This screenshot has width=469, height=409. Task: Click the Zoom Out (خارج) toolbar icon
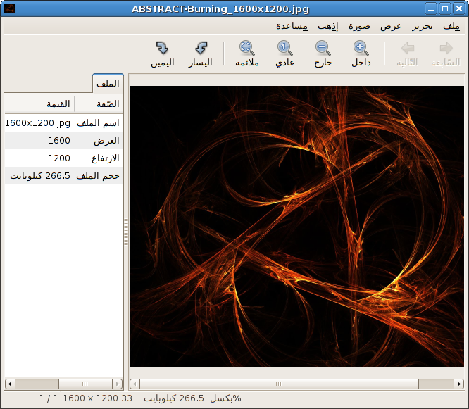point(323,54)
